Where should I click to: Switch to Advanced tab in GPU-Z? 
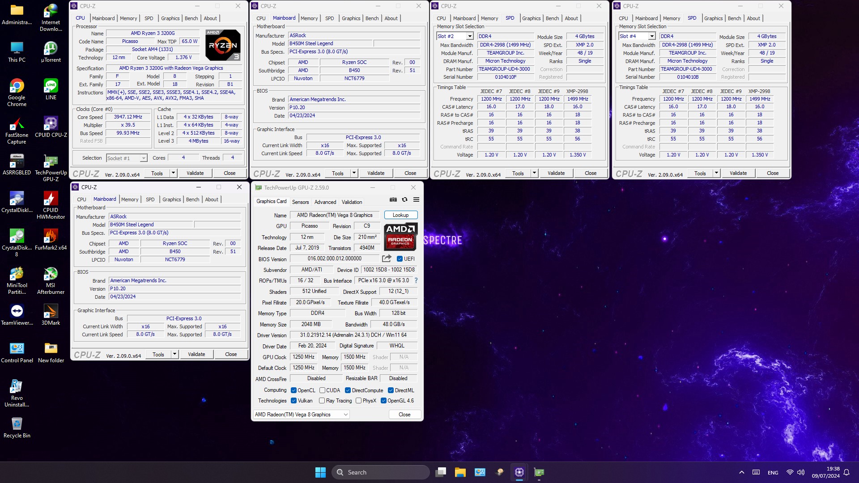click(325, 202)
